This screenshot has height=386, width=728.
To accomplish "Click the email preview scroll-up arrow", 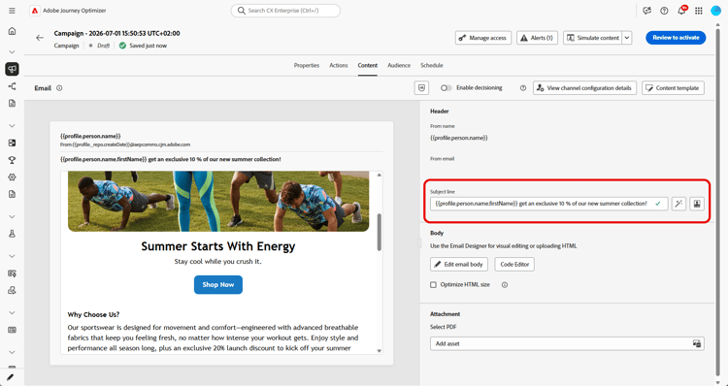I will (x=379, y=175).
